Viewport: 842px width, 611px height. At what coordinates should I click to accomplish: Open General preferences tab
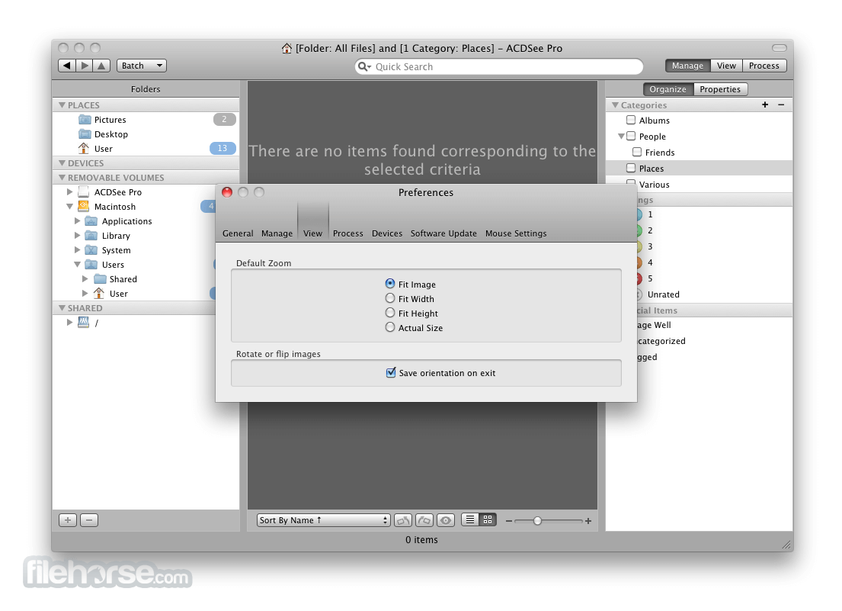[x=238, y=233]
